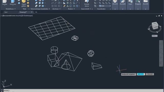Switch to the Start tab
Screen dimensions: 164x92
pos(6,12)
